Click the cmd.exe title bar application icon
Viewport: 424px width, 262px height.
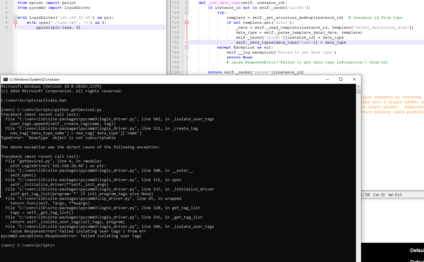pos(5,79)
